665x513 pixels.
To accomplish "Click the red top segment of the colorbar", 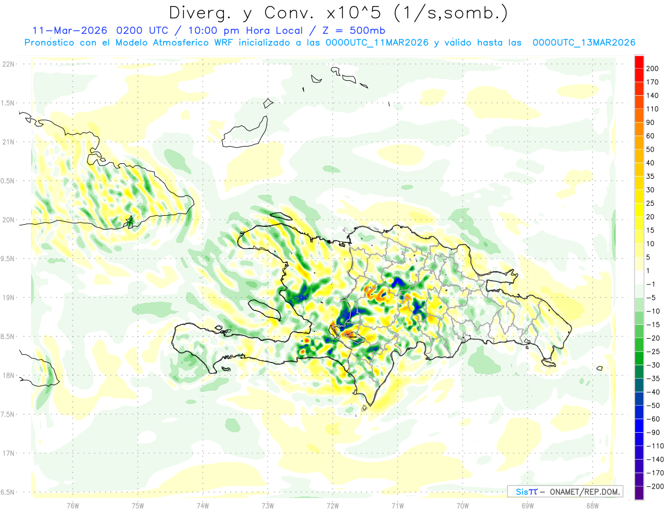I will pyautogui.click(x=639, y=62).
